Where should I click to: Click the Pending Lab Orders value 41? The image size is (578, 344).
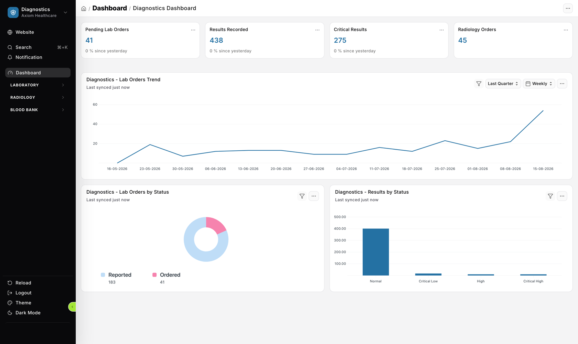pos(89,40)
